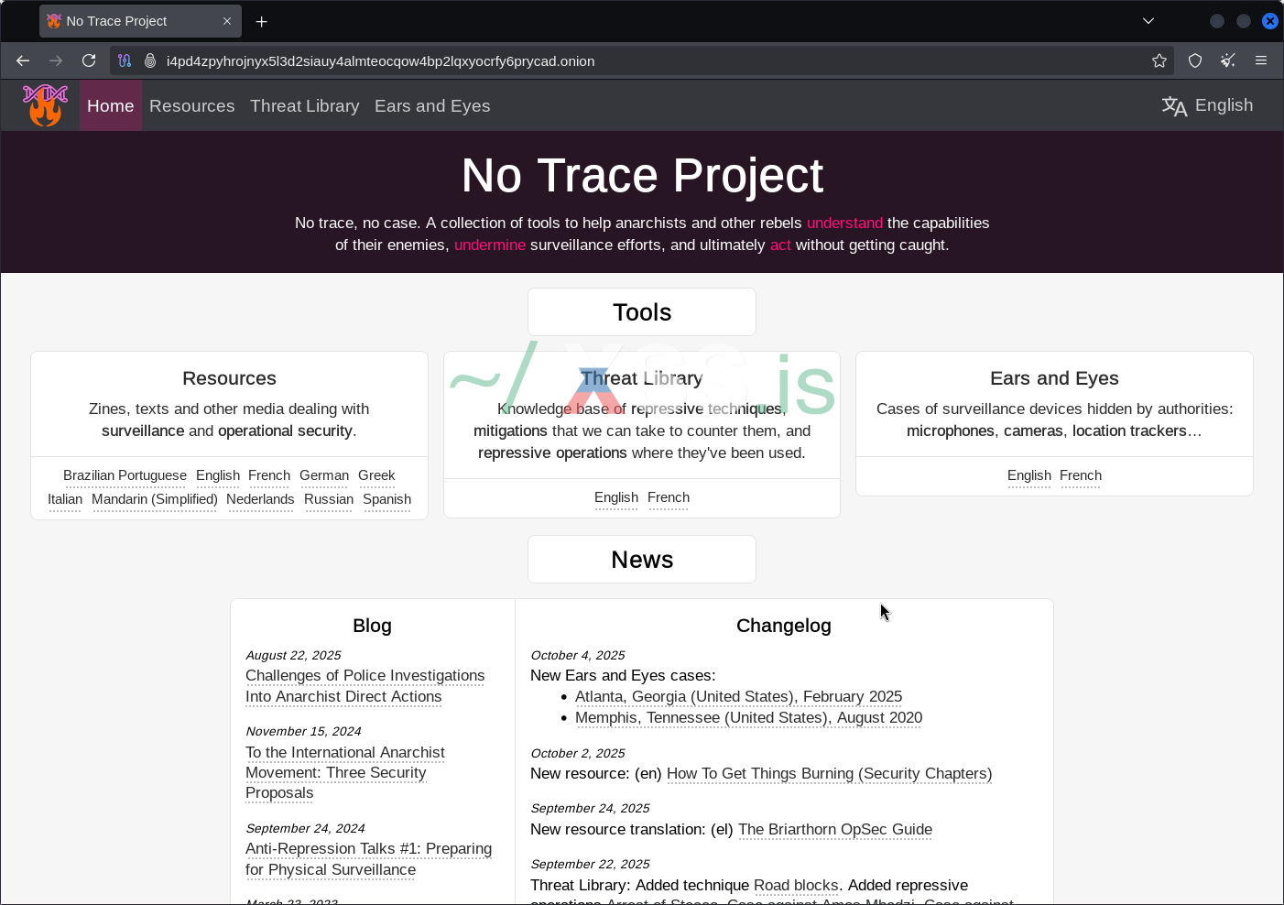Click the 'August 22, 2025' blog date
The width and height of the screenshot is (1284, 905).
[293, 655]
